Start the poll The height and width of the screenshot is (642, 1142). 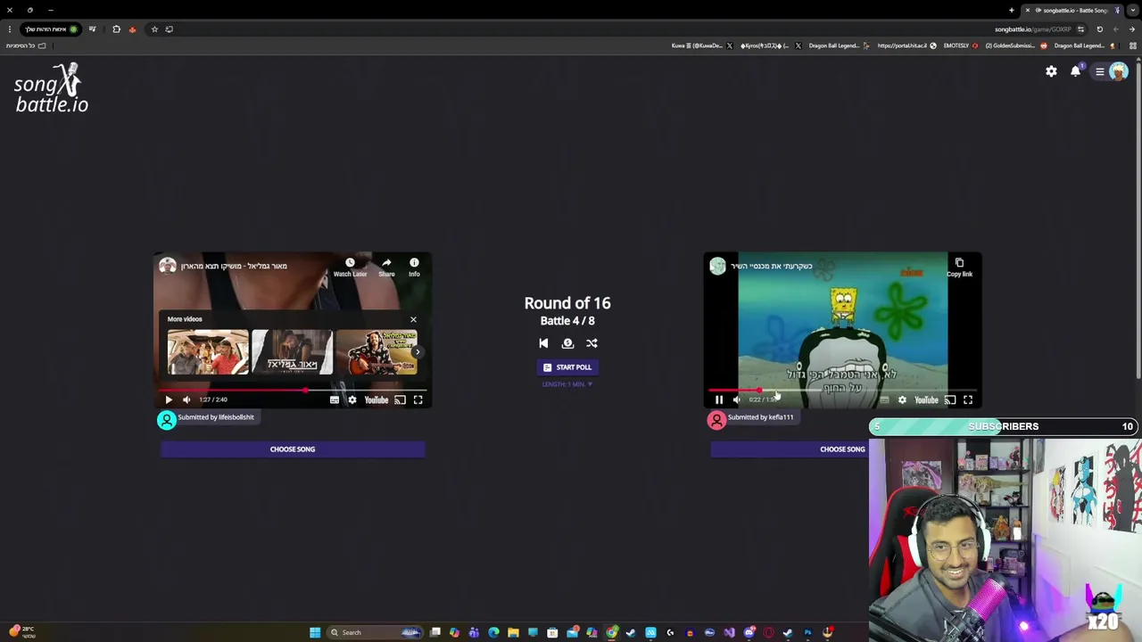[567, 367]
